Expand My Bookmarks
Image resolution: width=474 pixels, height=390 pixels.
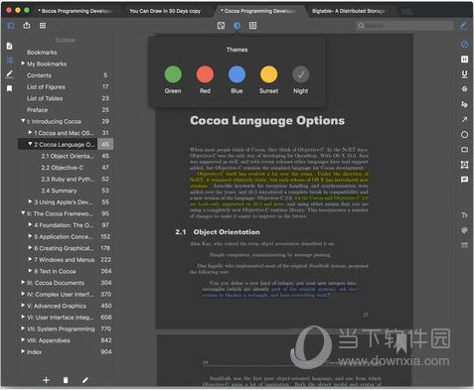coord(23,64)
